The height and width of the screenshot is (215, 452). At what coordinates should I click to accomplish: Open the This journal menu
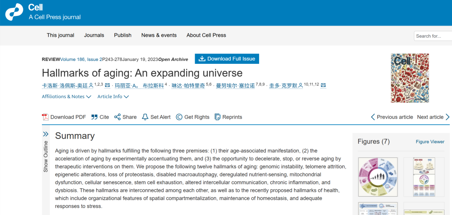pyautogui.click(x=61, y=35)
